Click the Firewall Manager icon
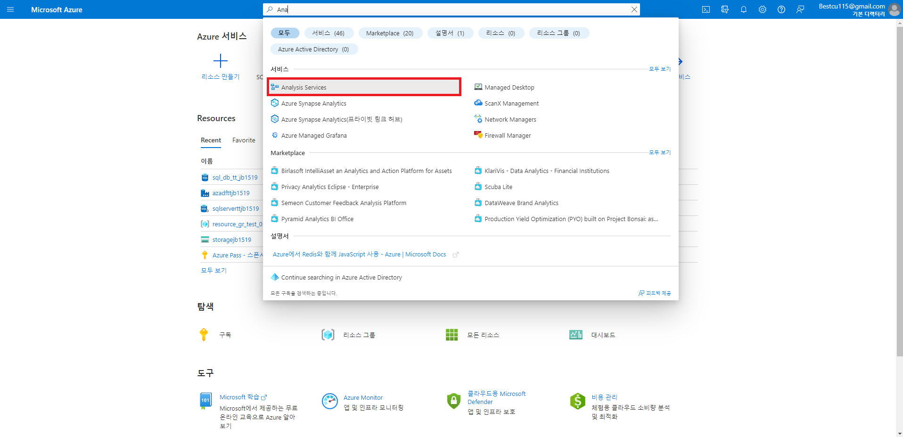 [478, 135]
